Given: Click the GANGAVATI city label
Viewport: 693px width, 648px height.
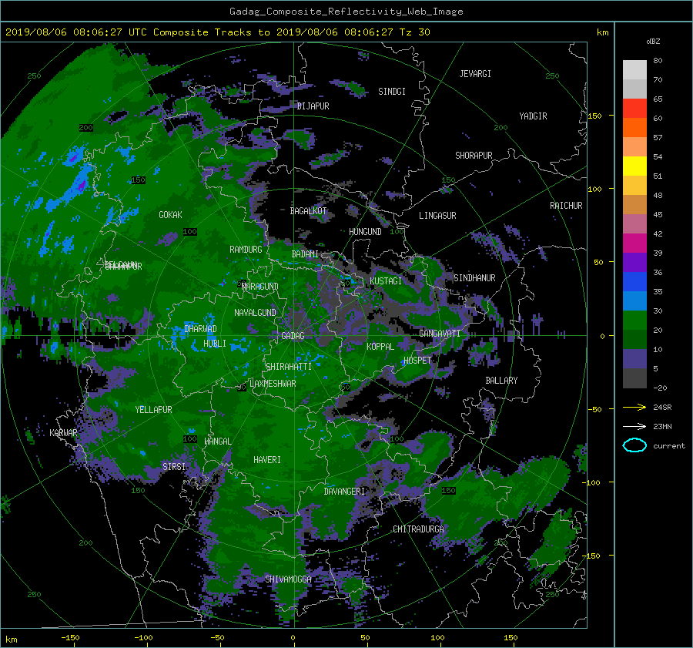Looking at the screenshot, I should pos(440,334).
